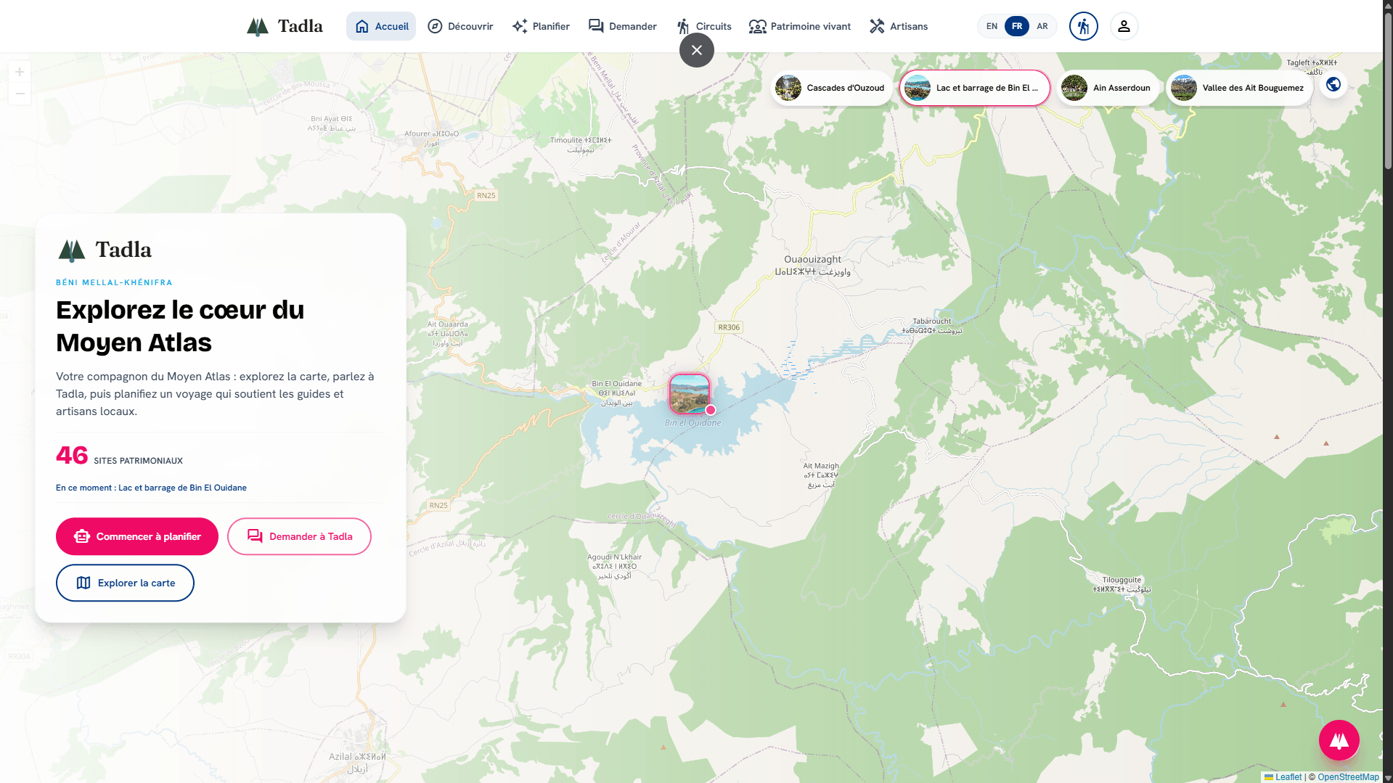Switch language to AR

click(x=1042, y=26)
